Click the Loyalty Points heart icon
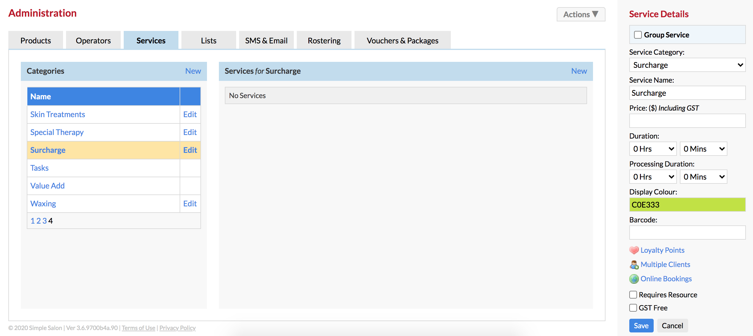Image resolution: width=753 pixels, height=336 pixels. pos(634,250)
